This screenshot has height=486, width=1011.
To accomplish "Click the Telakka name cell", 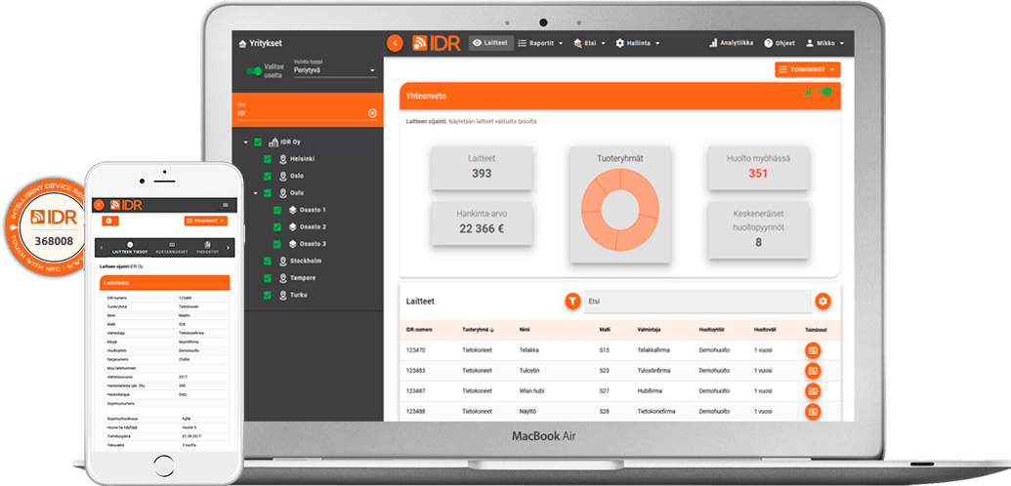I will [528, 350].
